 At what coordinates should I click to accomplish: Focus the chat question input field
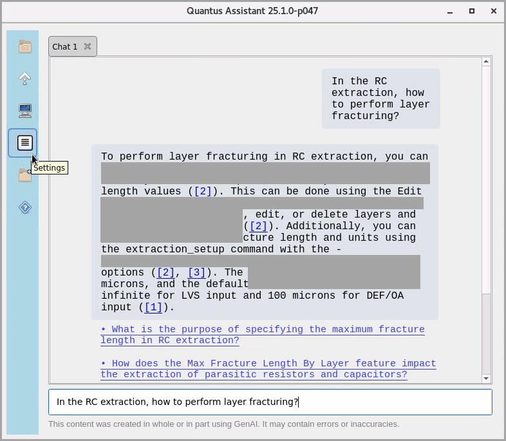(x=270, y=402)
